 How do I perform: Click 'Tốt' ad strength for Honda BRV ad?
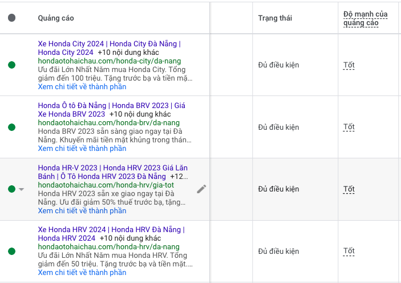click(349, 127)
